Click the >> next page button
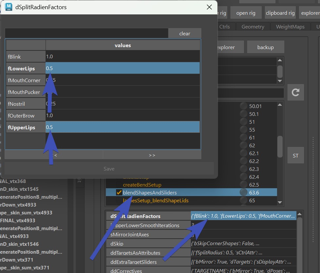 point(152,155)
